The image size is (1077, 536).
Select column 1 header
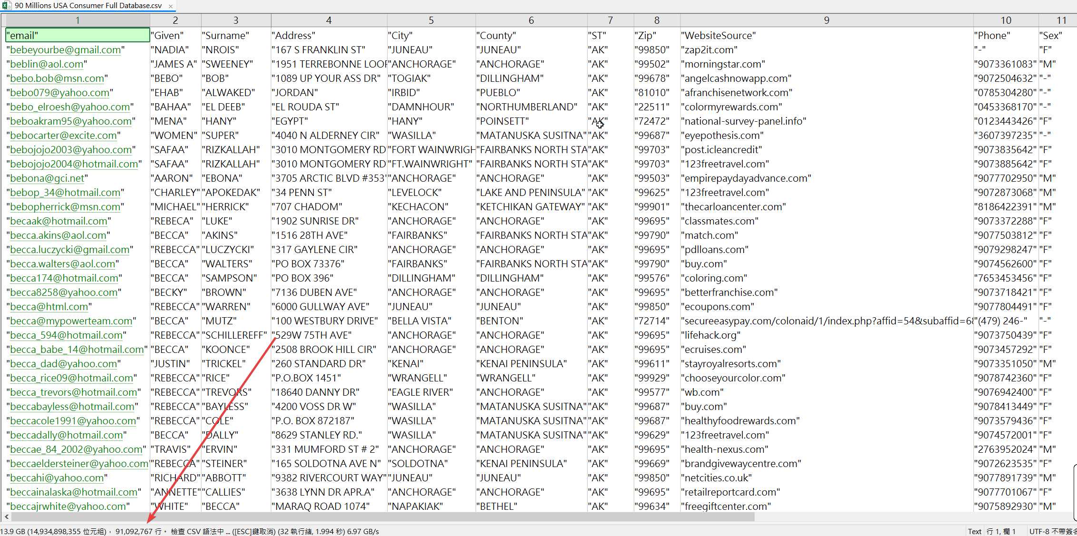[x=78, y=20]
